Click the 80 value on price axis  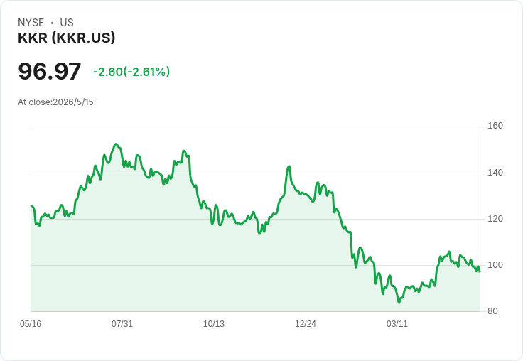click(x=492, y=311)
